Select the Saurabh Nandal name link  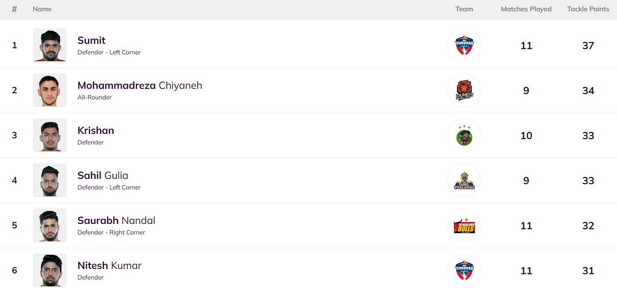click(x=116, y=220)
